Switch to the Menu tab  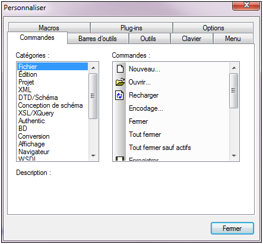[233, 39]
